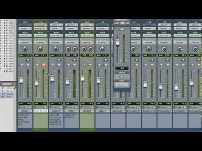Open the Kick CLICK input path selector
Viewport: 202px width, 151px height.
(40, 25)
